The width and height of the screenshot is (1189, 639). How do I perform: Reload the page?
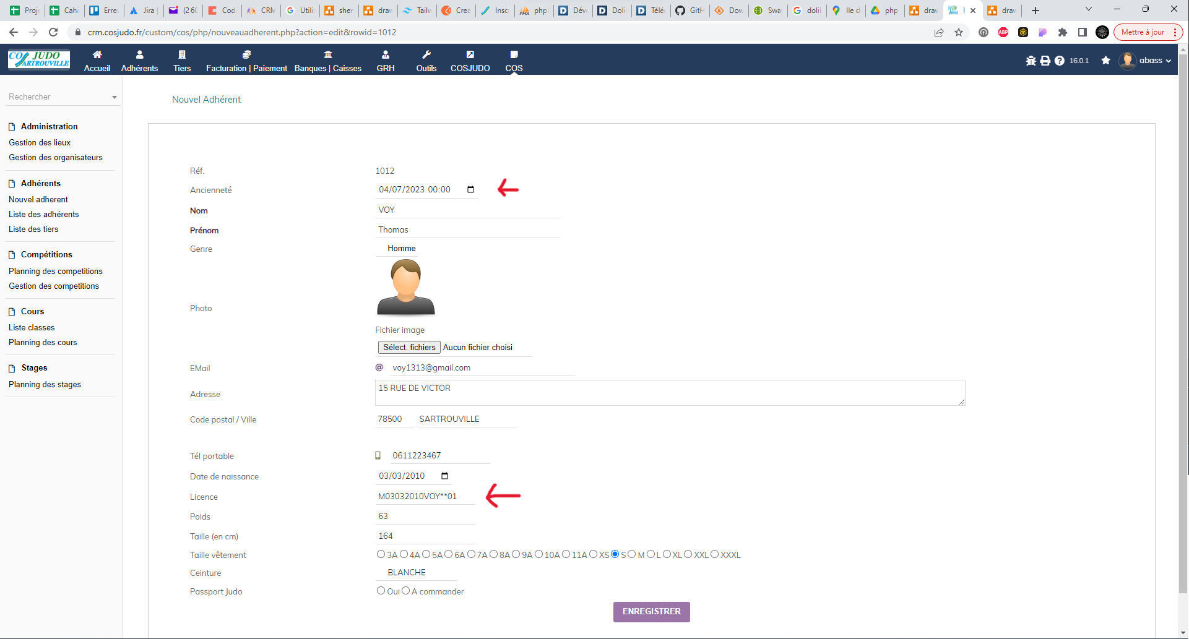(53, 32)
